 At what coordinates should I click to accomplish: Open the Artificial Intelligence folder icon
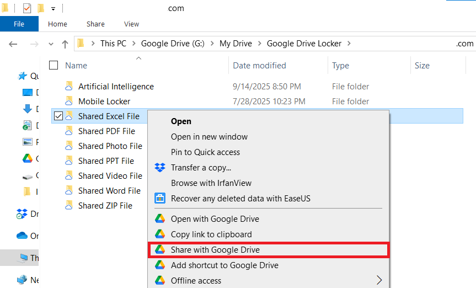[x=69, y=87]
